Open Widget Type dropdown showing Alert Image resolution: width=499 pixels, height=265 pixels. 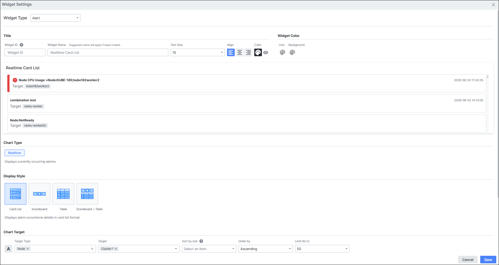[x=55, y=18]
